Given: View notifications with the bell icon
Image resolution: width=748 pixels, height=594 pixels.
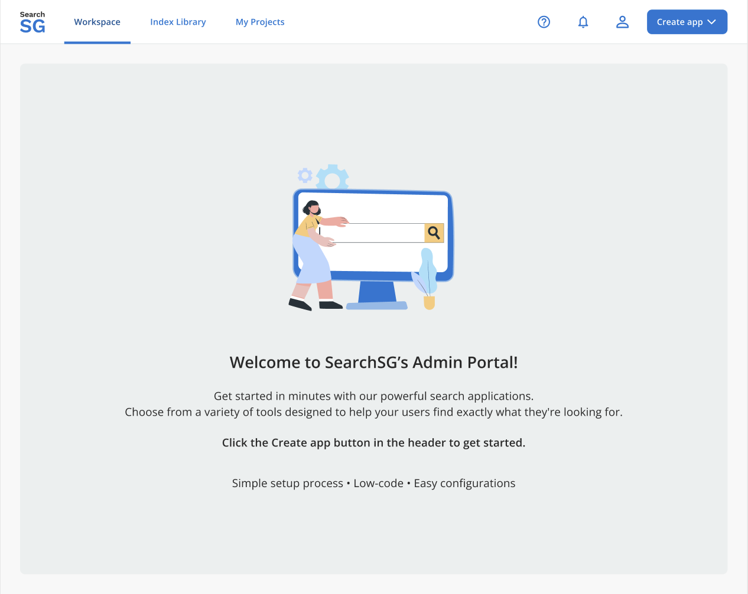Looking at the screenshot, I should pyautogui.click(x=583, y=22).
